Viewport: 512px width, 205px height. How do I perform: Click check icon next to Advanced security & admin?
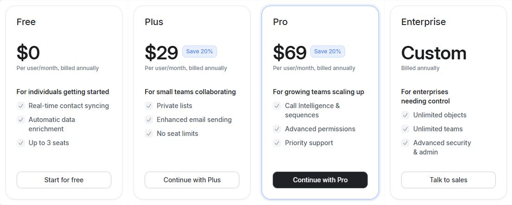[405, 143]
